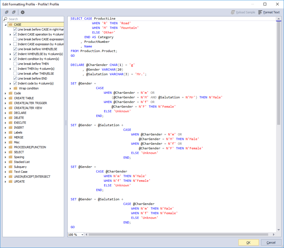
Task: Enable Line break before THEN checkbox
Action: pyautogui.click(x=15, y=64)
